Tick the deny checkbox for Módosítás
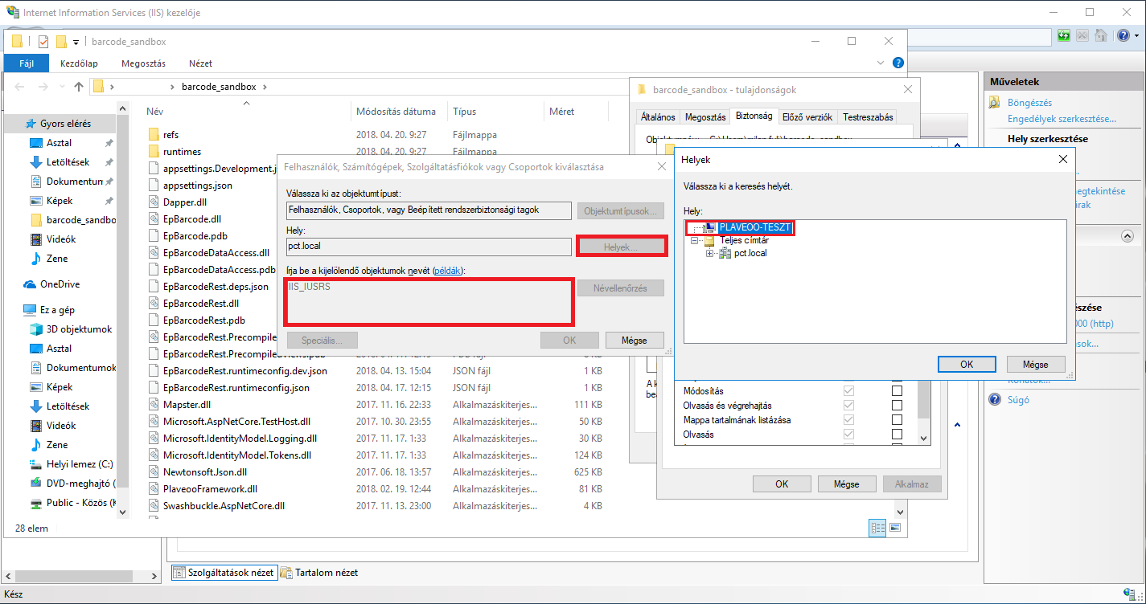Viewport: 1146px width, 604px height. 897,391
